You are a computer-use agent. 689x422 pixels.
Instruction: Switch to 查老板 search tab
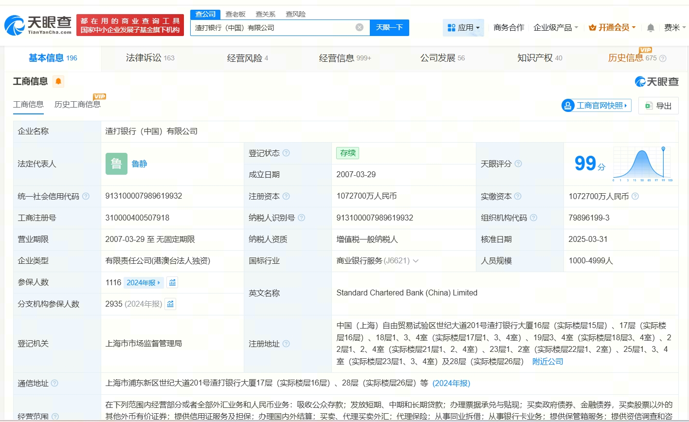tap(236, 14)
